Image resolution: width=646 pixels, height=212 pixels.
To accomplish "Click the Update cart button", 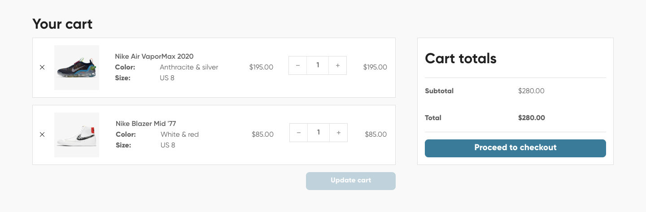I will [x=351, y=181].
